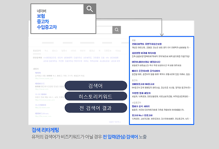Select the 네이버 query text in the callout
The width and height of the screenshot is (219, 149).
[x=41, y=11]
